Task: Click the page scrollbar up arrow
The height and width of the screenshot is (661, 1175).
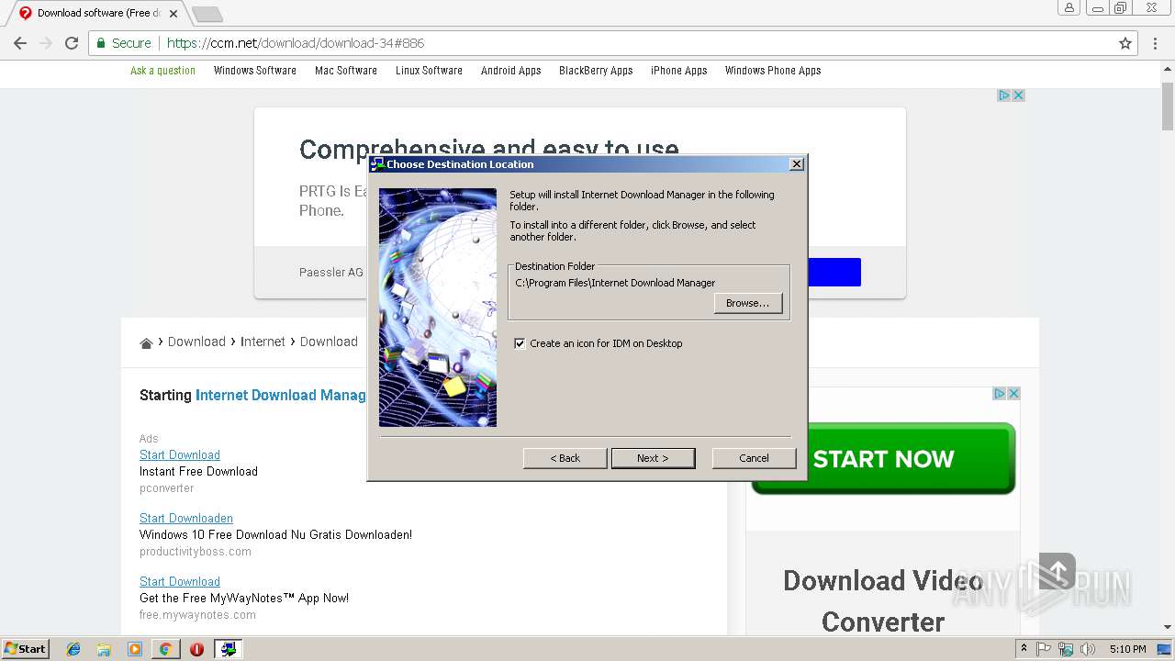Action: coord(1168,68)
